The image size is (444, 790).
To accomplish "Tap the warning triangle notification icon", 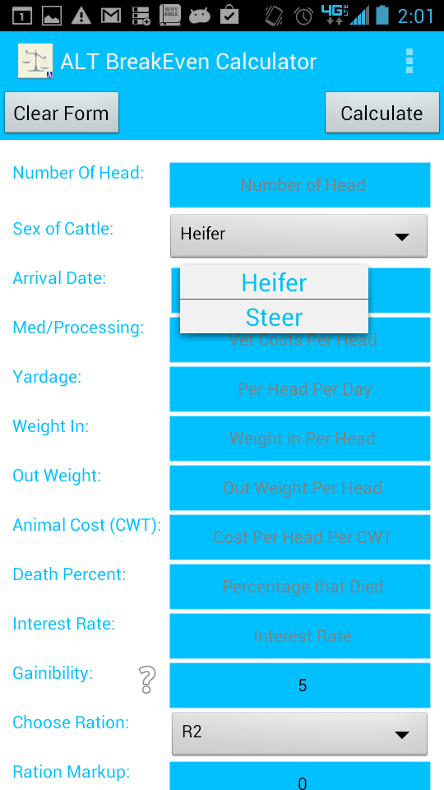I will [x=81, y=16].
